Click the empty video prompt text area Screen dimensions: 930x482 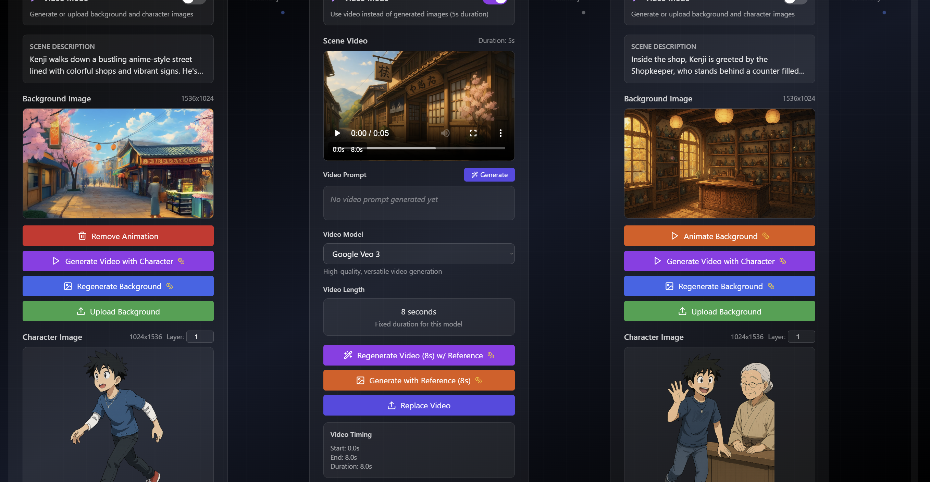[x=419, y=203]
